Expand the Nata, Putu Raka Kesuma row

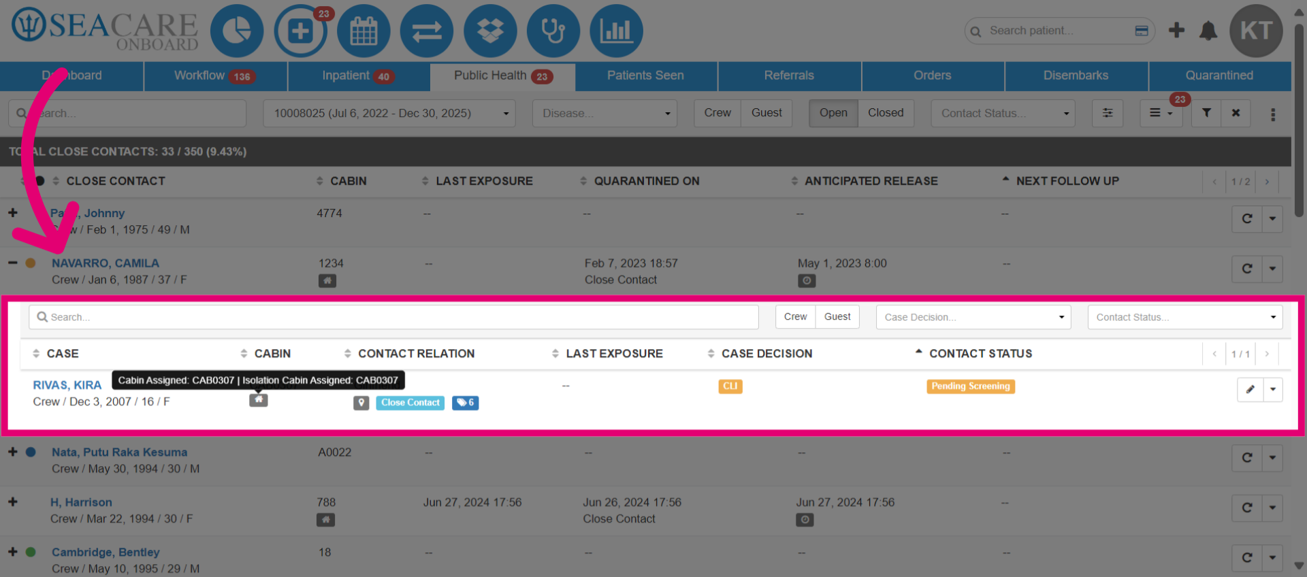pyautogui.click(x=13, y=452)
